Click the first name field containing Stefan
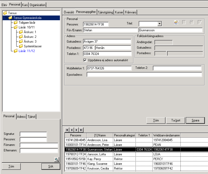208x174 pixels. tap(110, 30)
